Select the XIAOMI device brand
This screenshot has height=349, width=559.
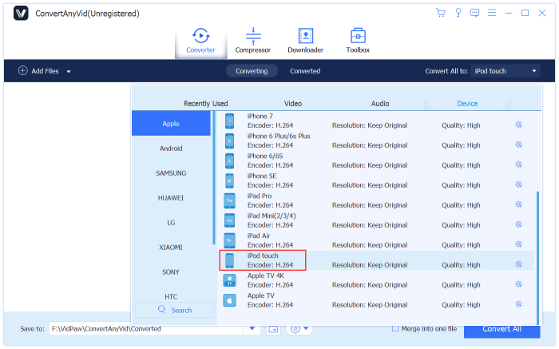171,247
